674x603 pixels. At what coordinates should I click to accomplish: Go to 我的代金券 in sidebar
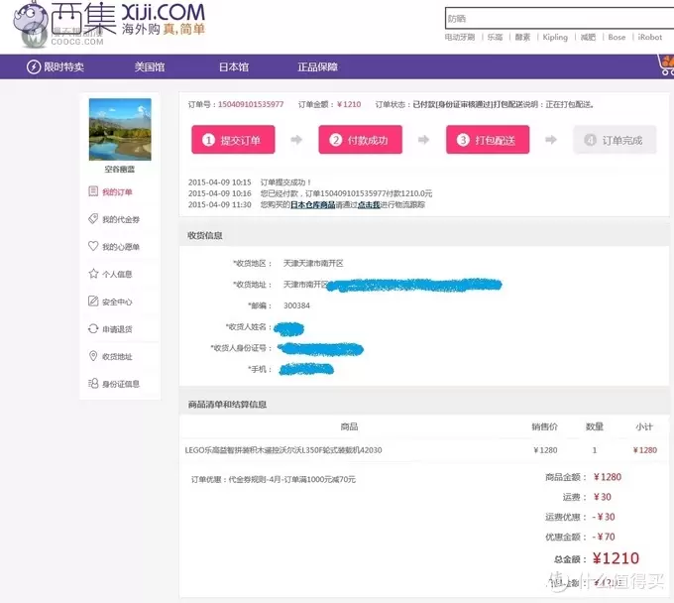click(x=121, y=219)
